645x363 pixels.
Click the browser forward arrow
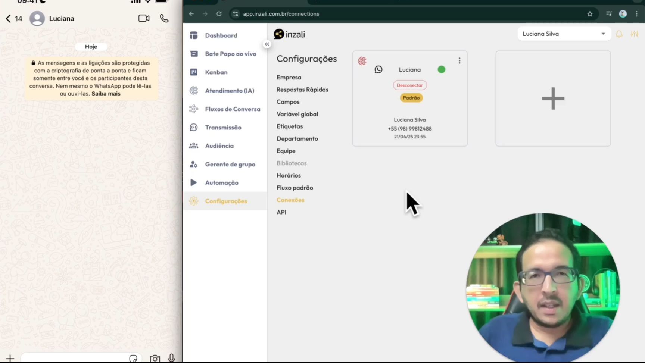coord(205,14)
